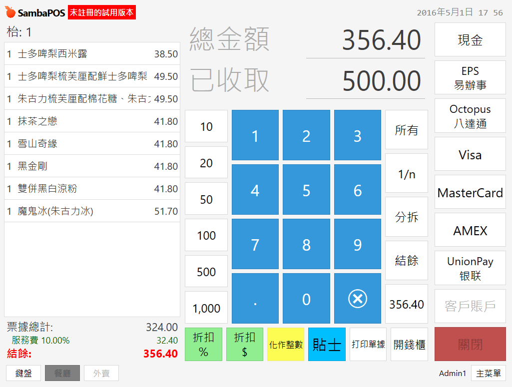Open cash drawer with 開錢櫃
Screen dimensions: 512x387
[x=409, y=345]
